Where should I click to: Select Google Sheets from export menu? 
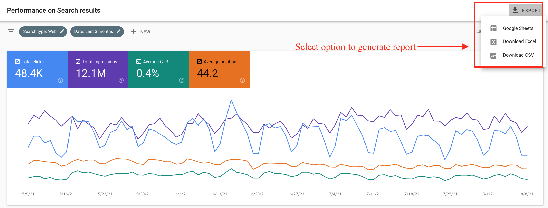click(518, 28)
